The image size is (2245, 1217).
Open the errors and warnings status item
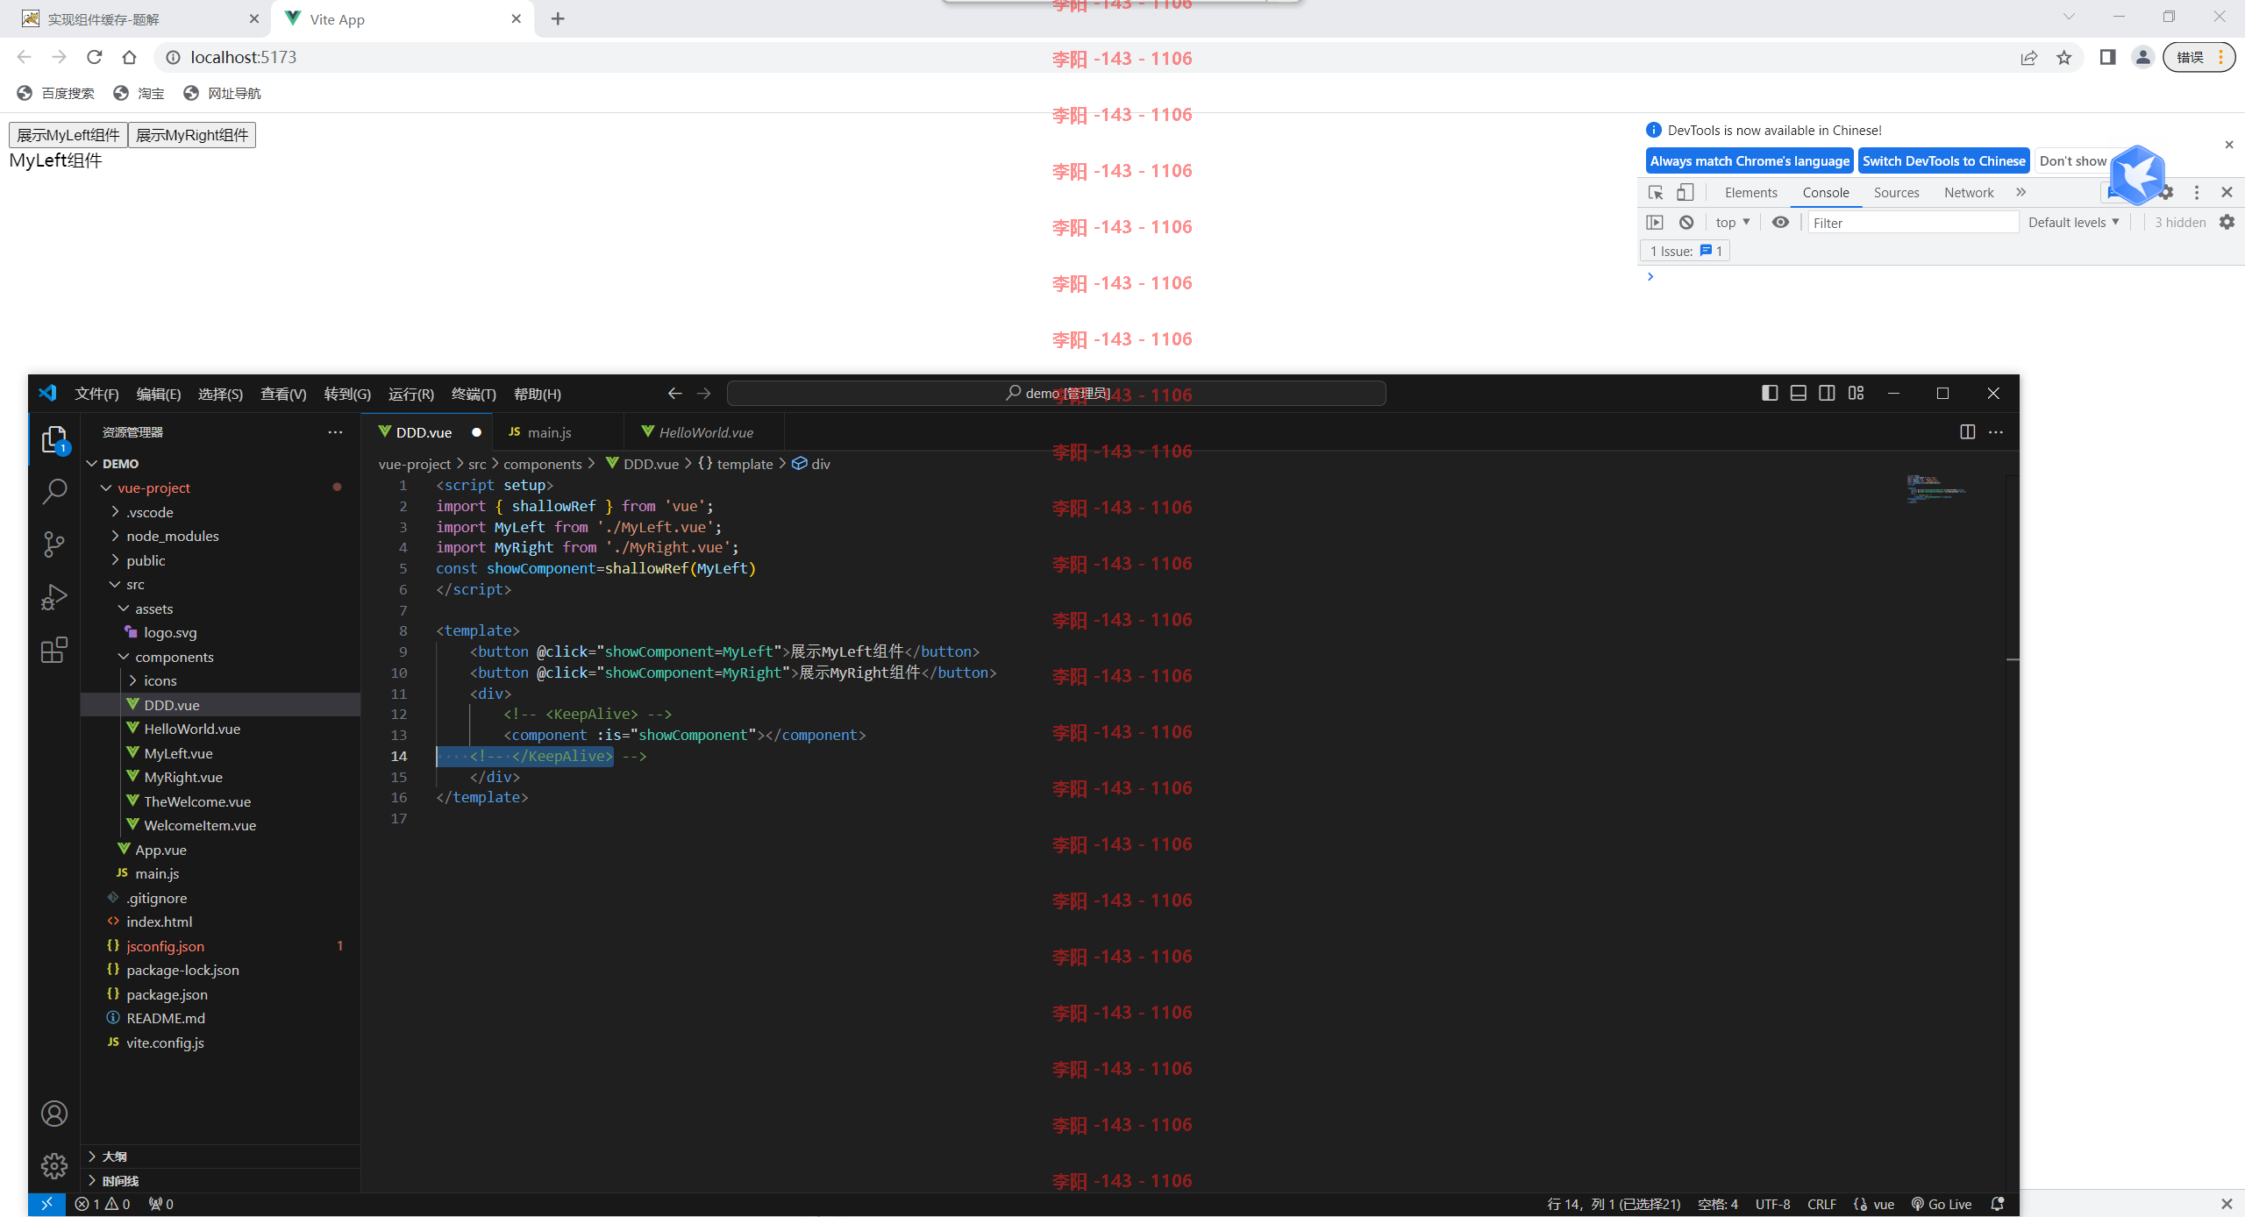[x=103, y=1204]
